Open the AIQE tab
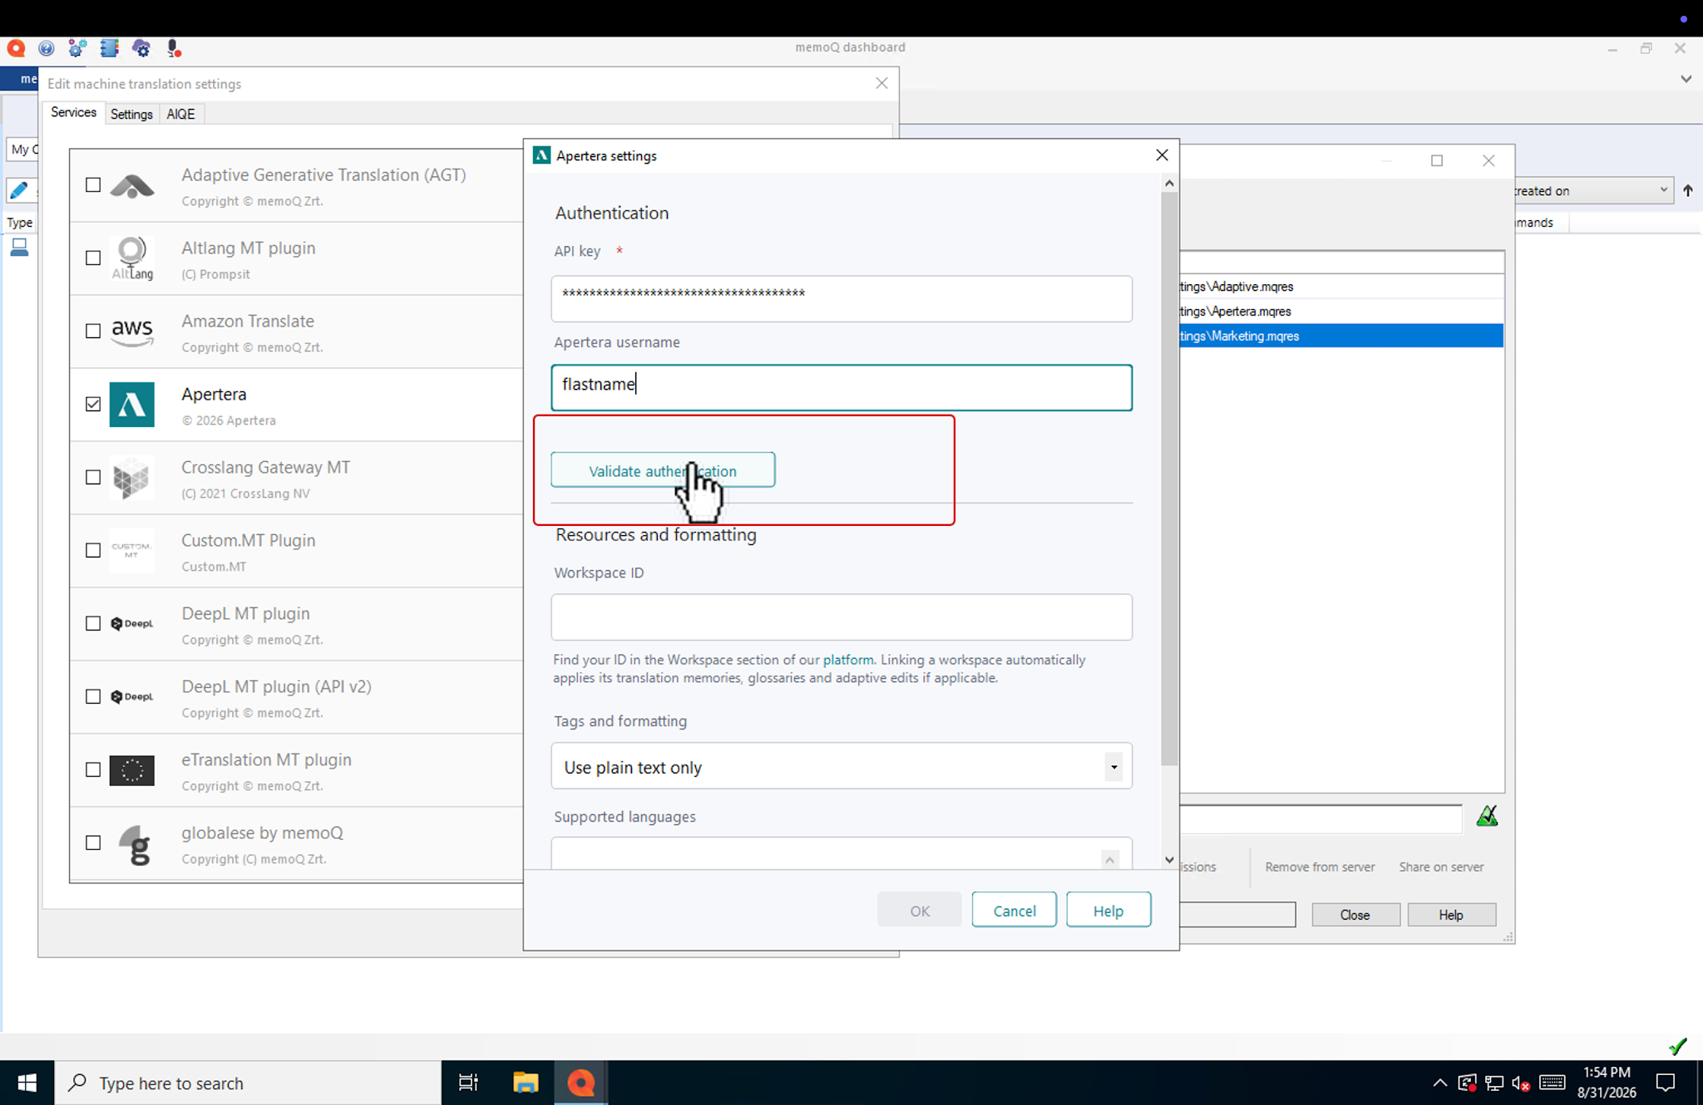Screen dimensions: 1703x1105 [180, 114]
